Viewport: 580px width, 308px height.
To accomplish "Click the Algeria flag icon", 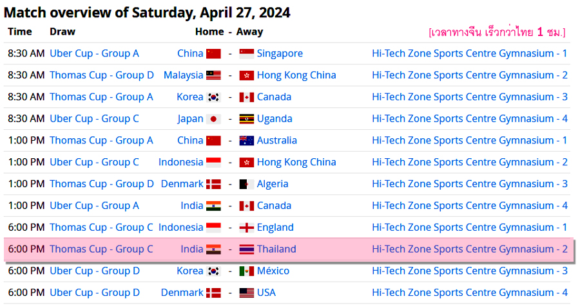I will tap(246, 185).
